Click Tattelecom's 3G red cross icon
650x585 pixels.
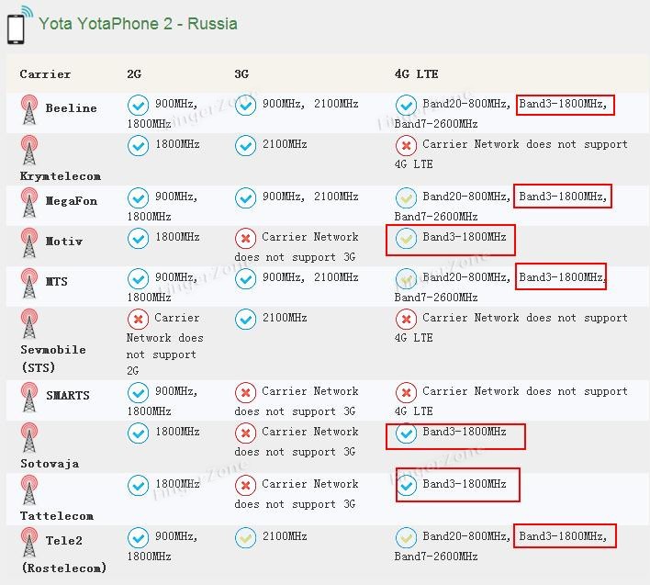point(245,485)
